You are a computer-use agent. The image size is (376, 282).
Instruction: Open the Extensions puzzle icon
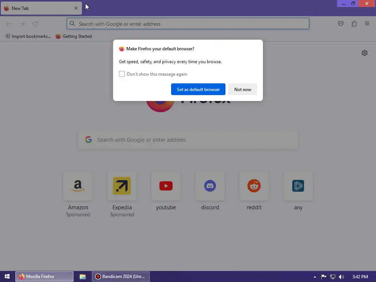pyautogui.click(x=354, y=23)
